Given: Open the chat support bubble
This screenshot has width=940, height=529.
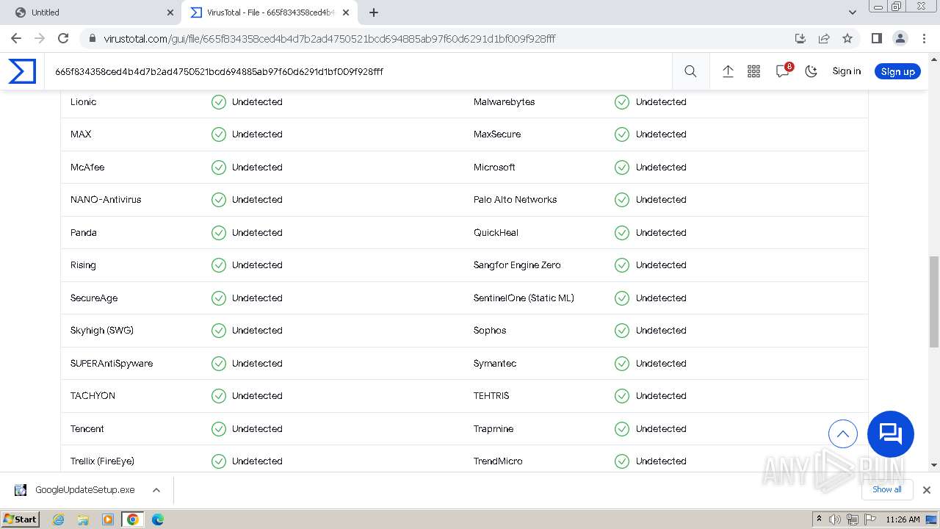Looking at the screenshot, I should coord(890,434).
